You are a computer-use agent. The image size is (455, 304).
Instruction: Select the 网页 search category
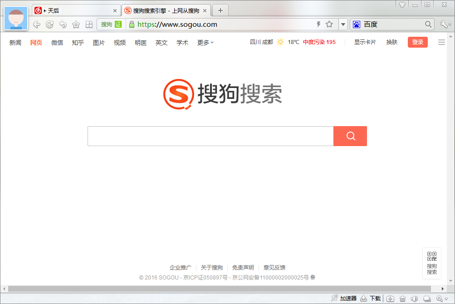(36, 43)
